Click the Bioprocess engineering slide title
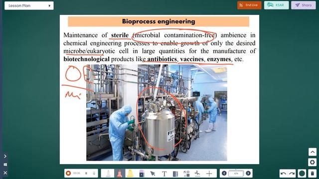319x179 pixels. 159,21
